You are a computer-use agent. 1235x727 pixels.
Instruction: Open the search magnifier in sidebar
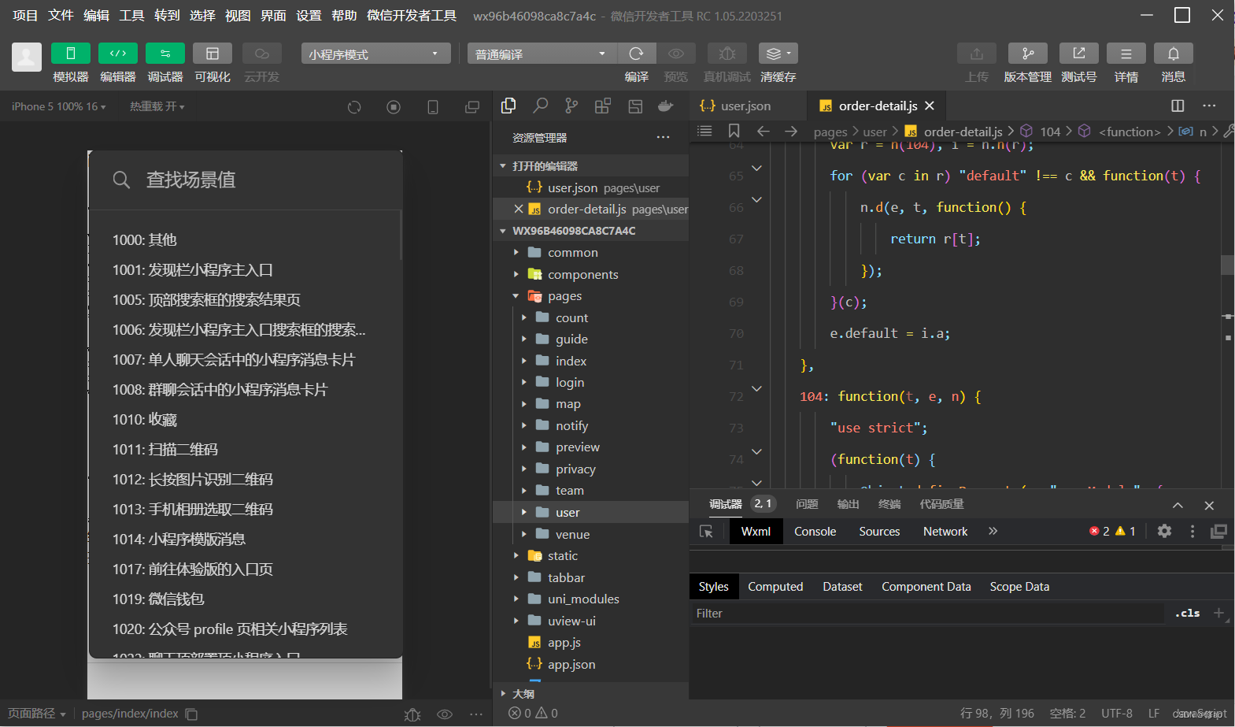pos(540,106)
